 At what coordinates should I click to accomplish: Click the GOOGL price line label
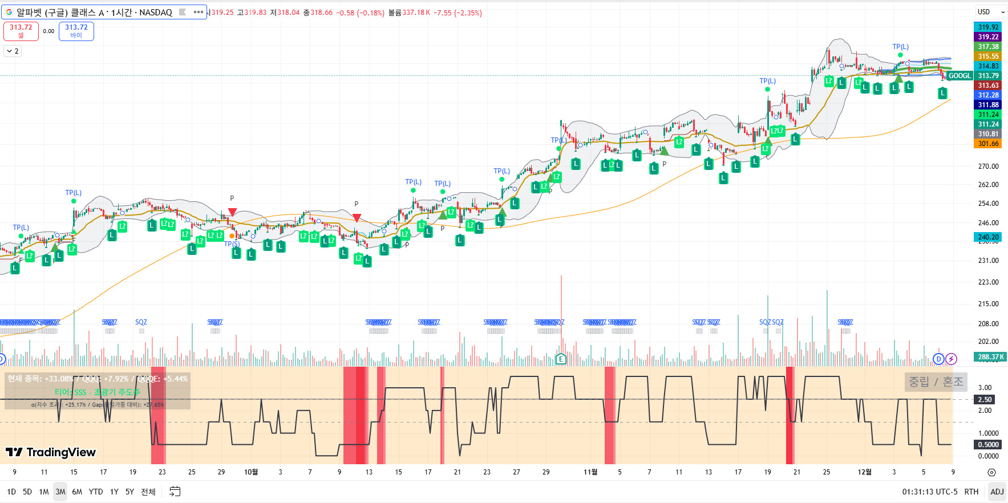[x=960, y=76]
